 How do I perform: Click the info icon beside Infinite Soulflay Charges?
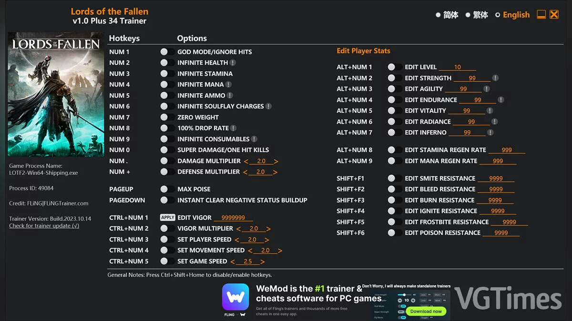tap(268, 107)
